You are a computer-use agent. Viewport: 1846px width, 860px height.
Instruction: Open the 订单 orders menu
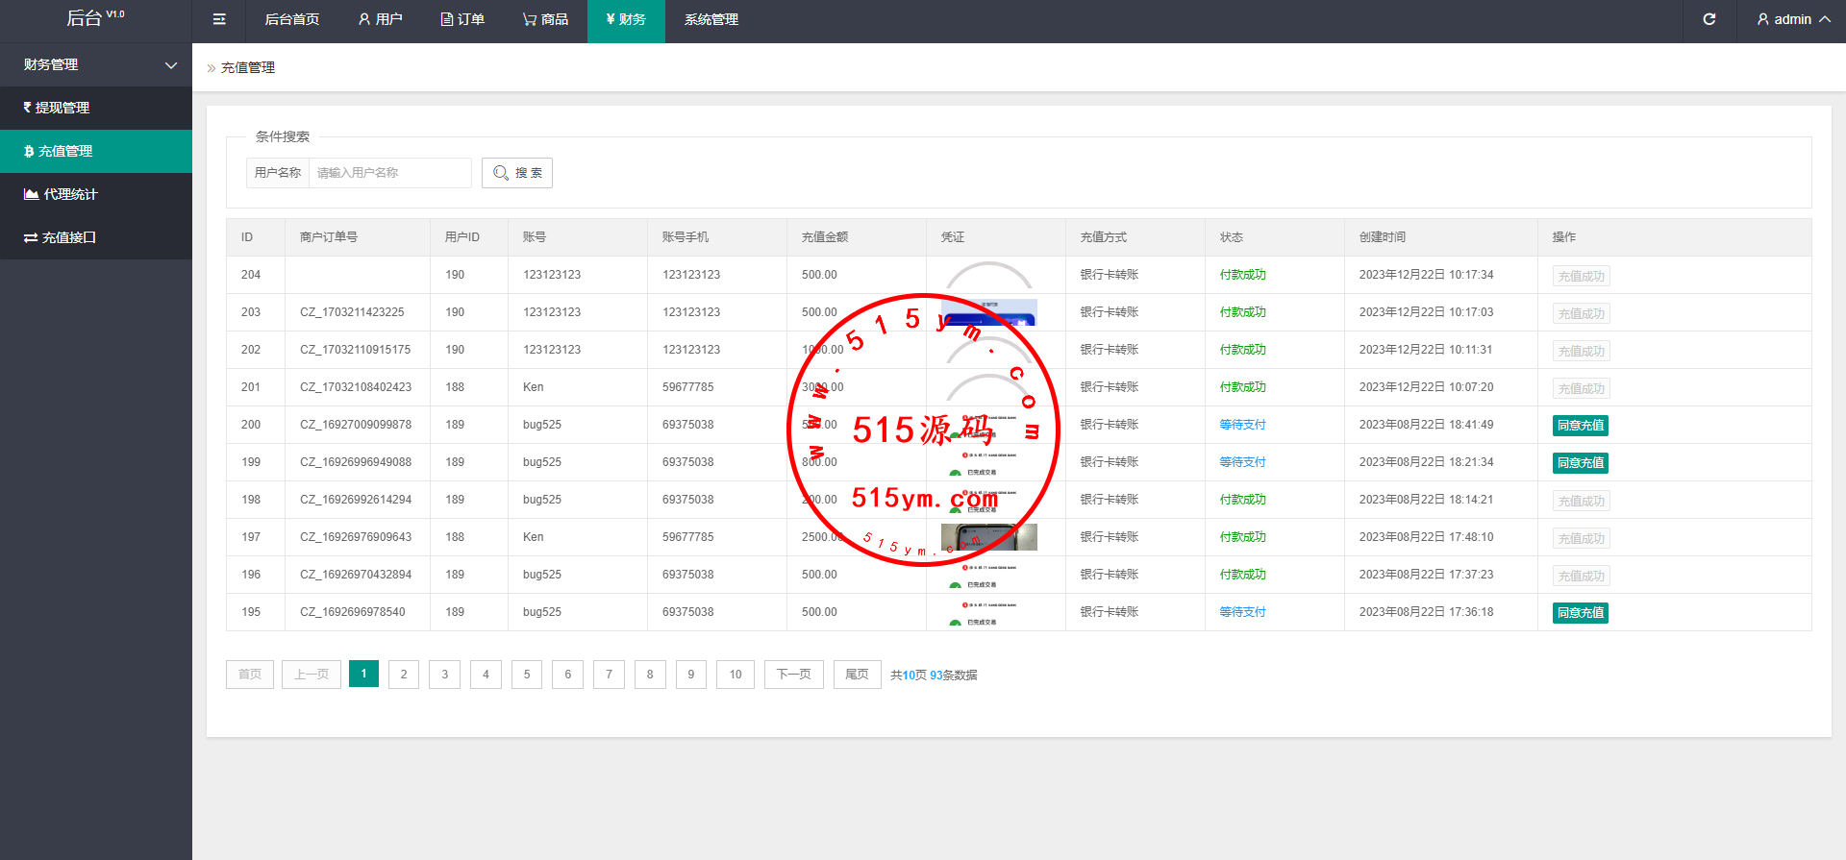click(462, 19)
